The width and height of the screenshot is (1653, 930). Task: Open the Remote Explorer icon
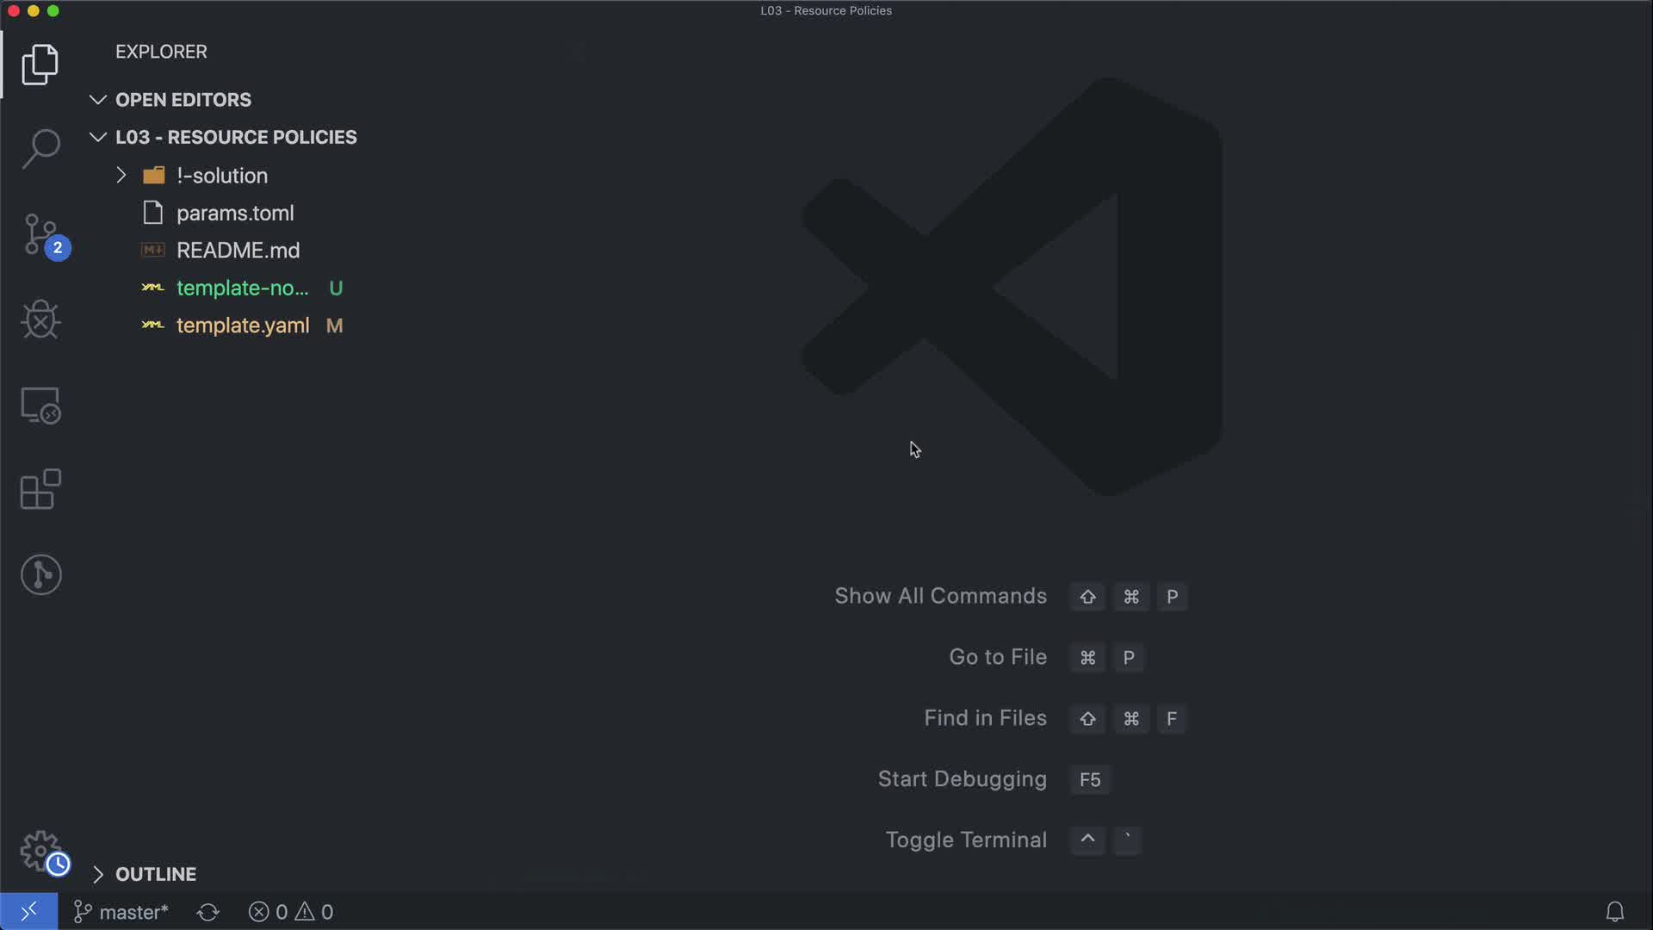(40, 405)
